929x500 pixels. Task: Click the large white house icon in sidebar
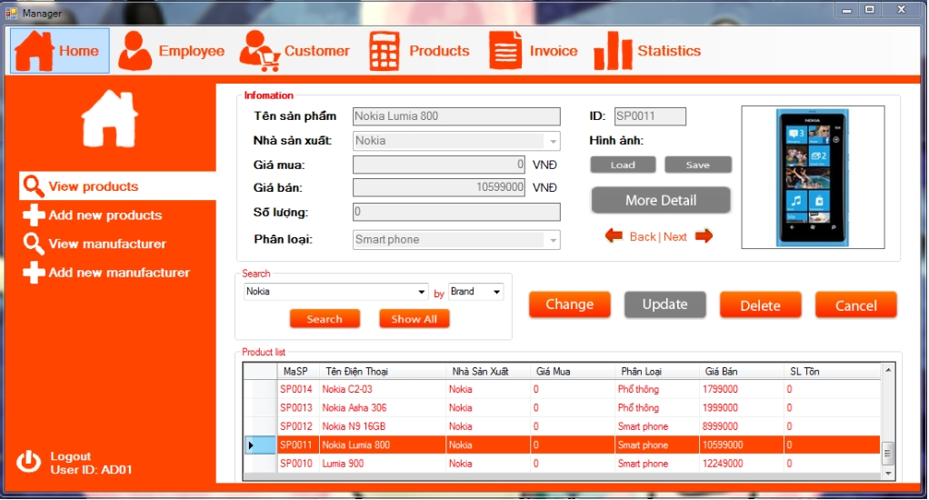(110, 118)
